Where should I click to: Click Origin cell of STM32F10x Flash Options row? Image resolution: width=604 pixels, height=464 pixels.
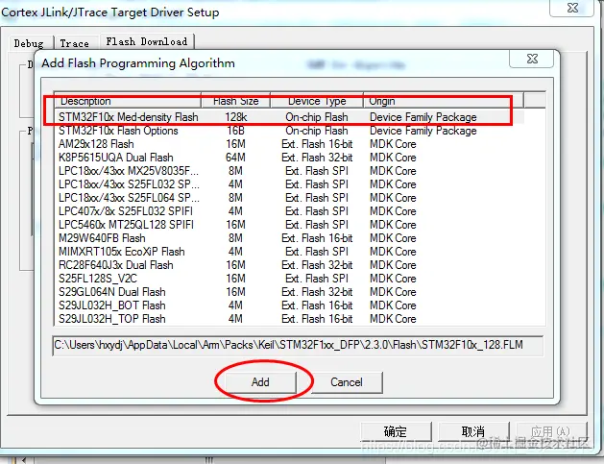pyautogui.click(x=423, y=131)
